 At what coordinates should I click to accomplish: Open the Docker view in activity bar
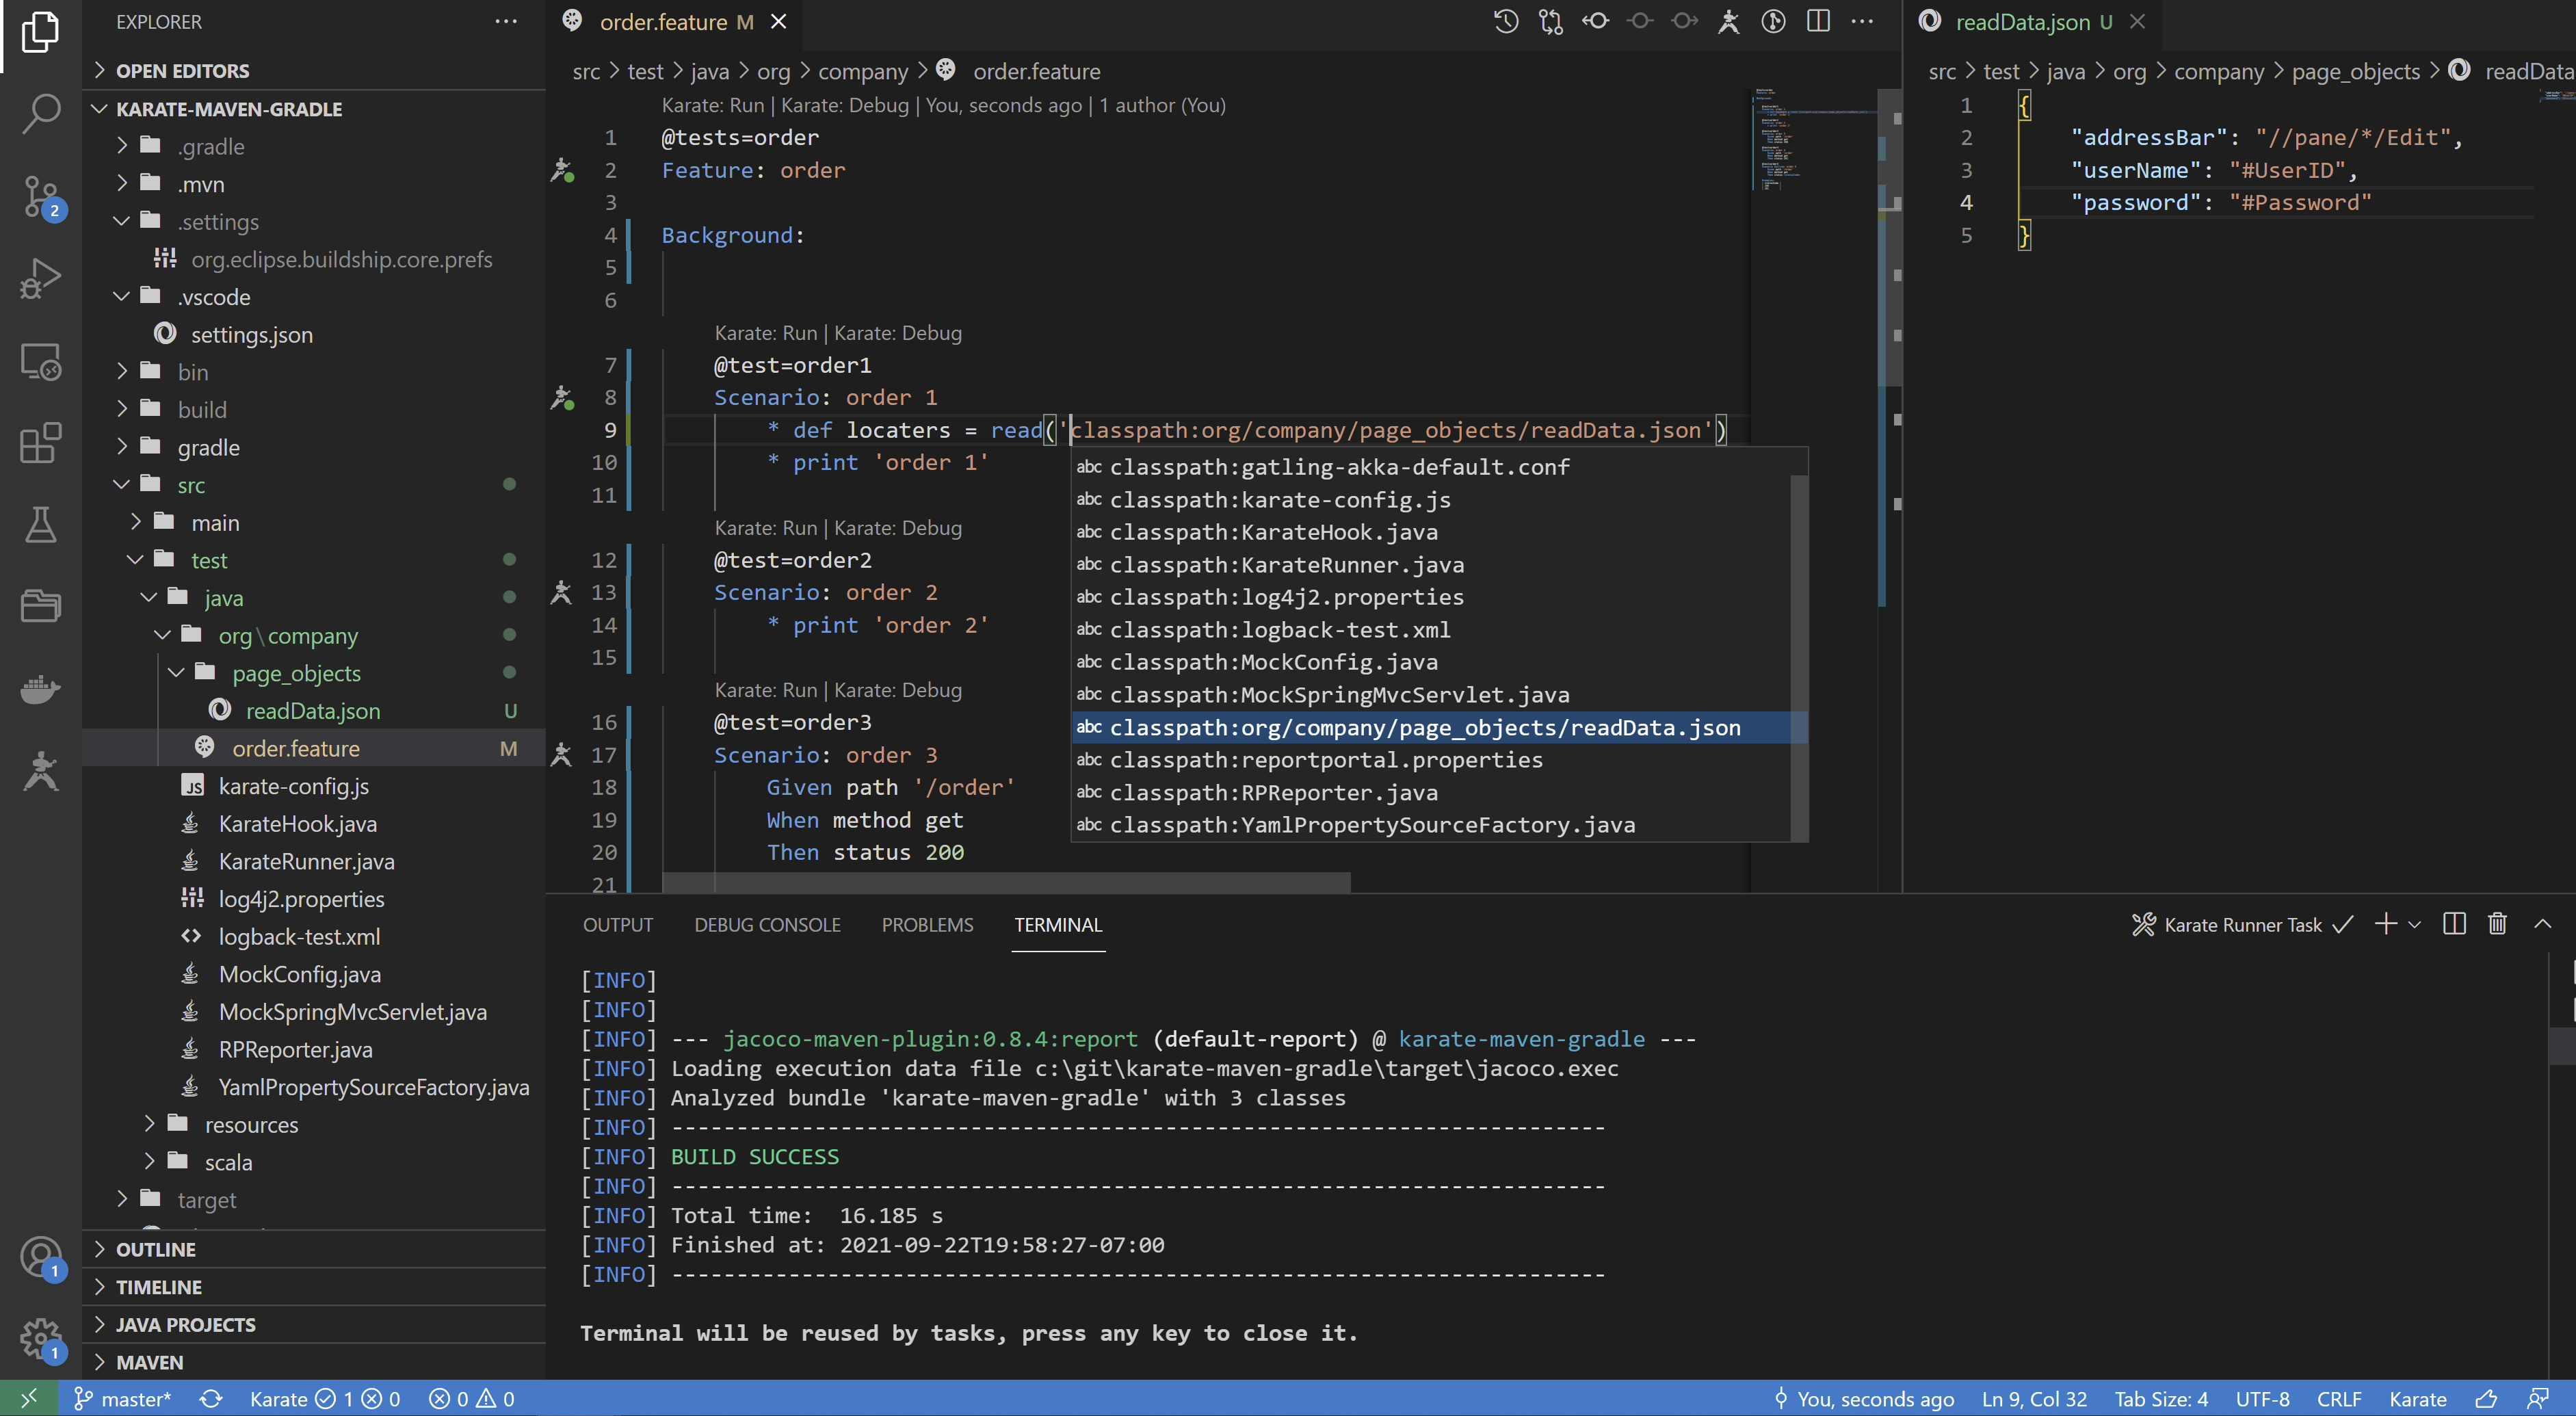point(40,689)
